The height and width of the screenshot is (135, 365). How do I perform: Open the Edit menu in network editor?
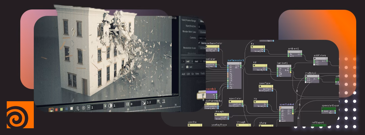pyautogui.click(x=188, y=74)
